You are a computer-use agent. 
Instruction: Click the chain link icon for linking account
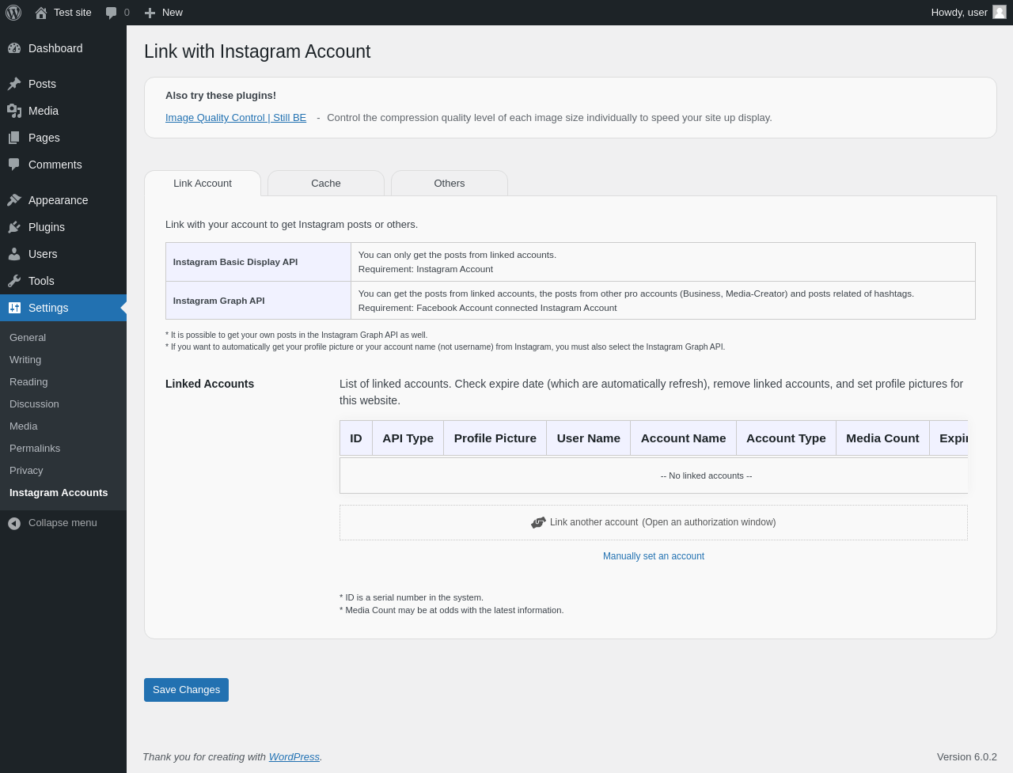[538, 522]
